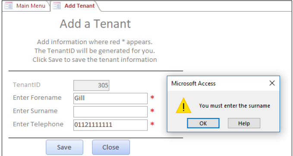This screenshot has height=156, width=293.
Task: Focus the Forename field containing Gill
Action: (x=110, y=99)
